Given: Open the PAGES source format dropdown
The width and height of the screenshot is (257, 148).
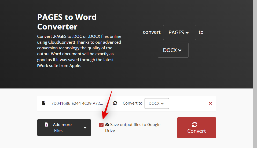Looking at the screenshot, I should tap(179, 32).
